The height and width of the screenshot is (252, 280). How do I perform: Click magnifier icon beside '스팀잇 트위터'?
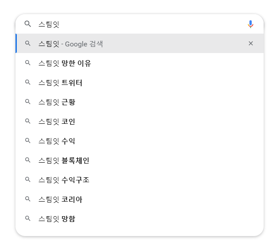tap(28, 83)
